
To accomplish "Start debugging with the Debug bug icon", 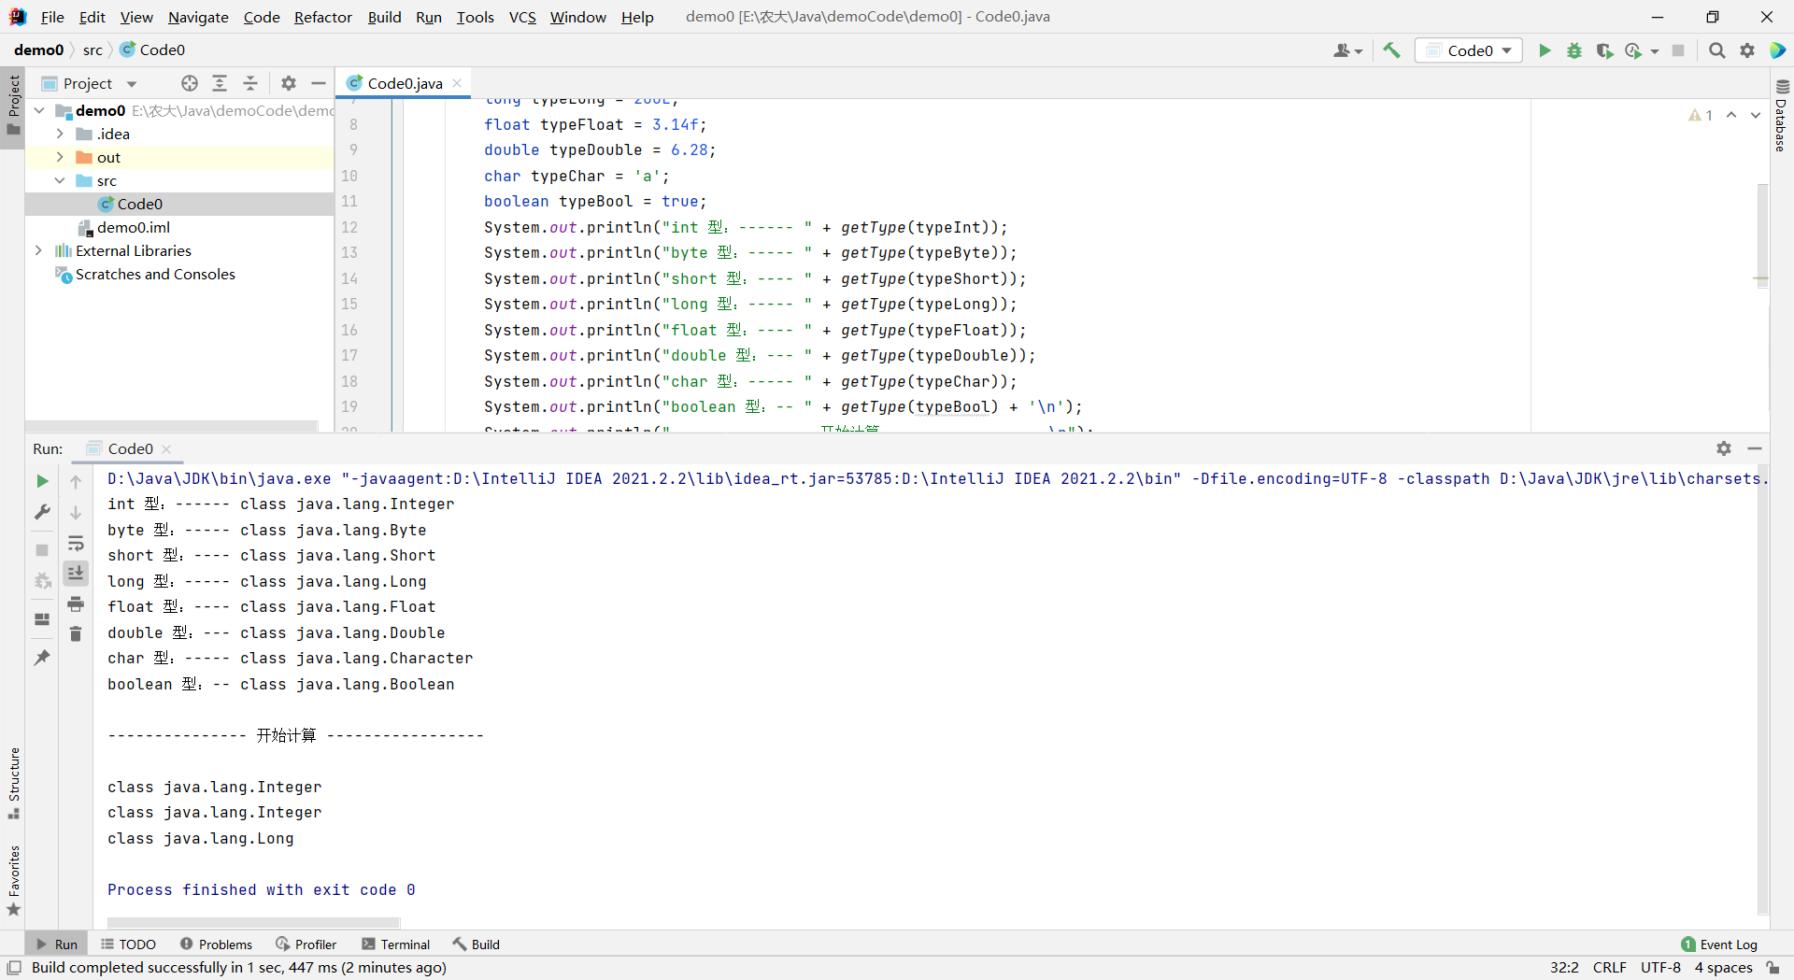I will pos(1574,50).
